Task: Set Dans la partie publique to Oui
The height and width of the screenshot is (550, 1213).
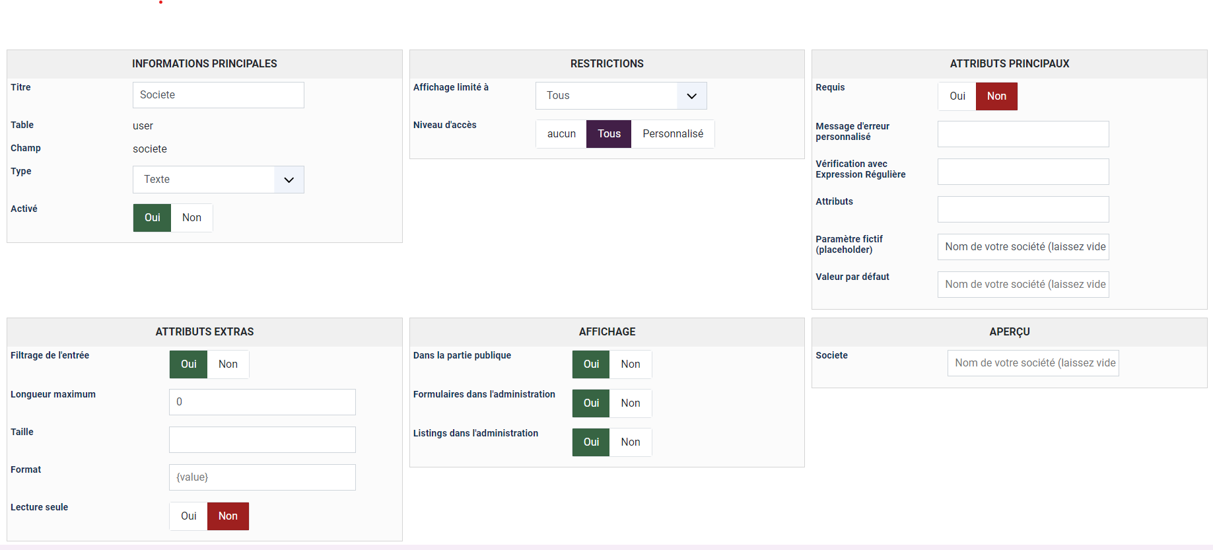Action: coord(591,364)
